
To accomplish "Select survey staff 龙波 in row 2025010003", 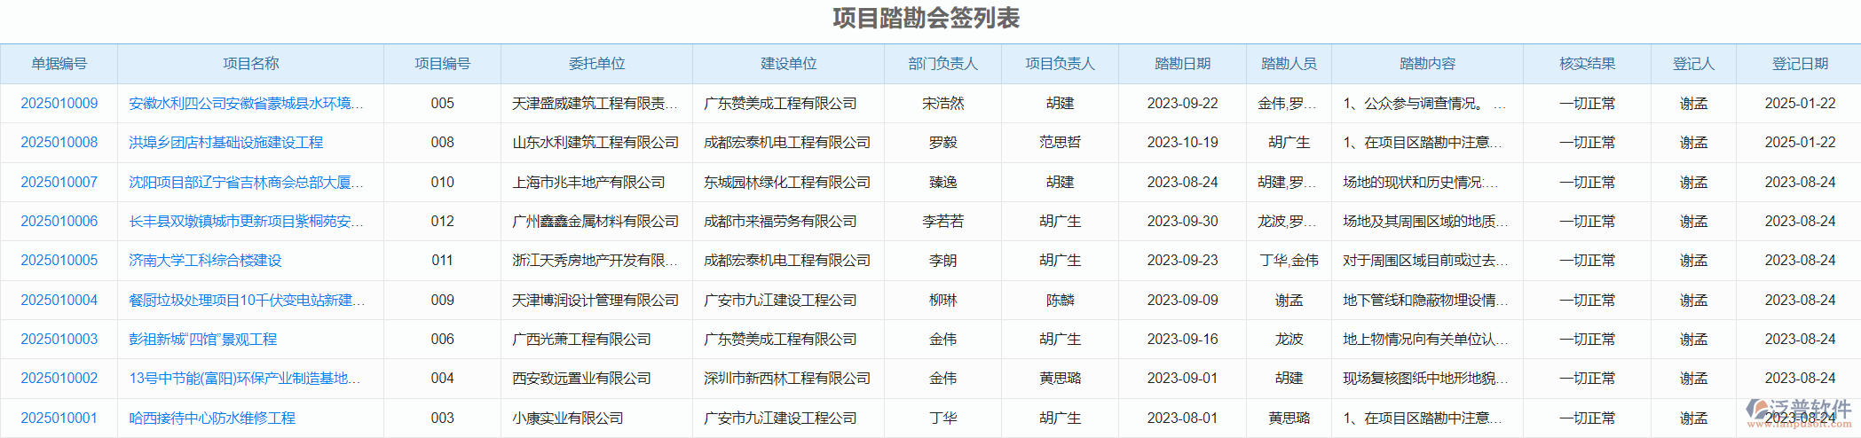I will coord(1289,340).
